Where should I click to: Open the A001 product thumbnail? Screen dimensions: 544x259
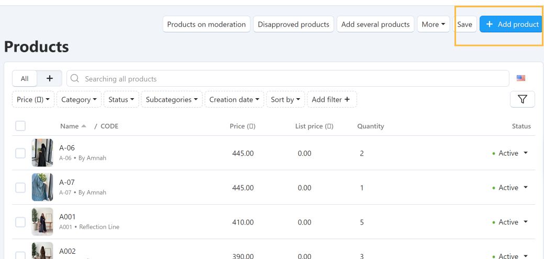42,221
